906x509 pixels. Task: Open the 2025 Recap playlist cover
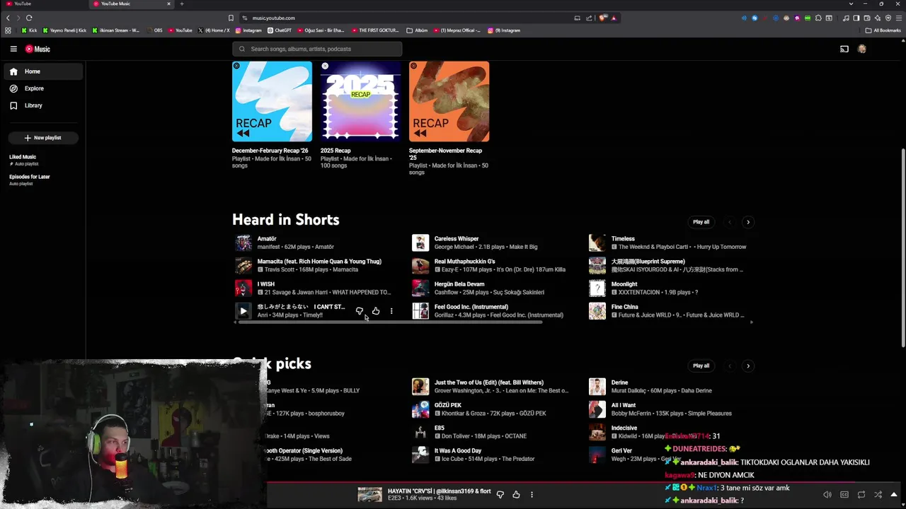coord(360,102)
